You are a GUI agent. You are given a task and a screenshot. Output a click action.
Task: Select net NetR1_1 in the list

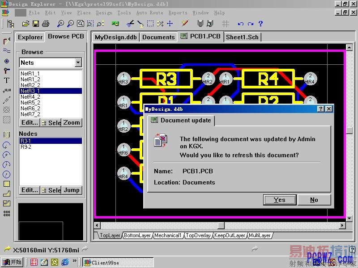pyautogui.click(x=51, y=73)
